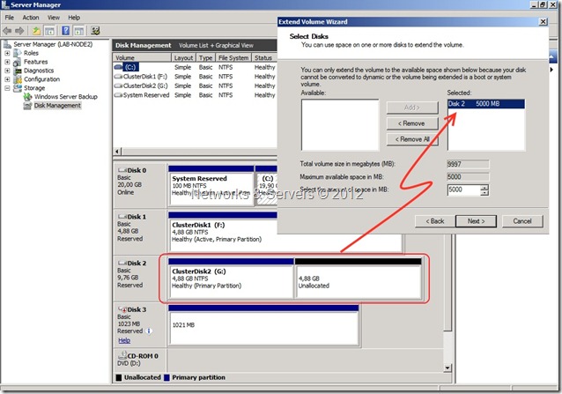Select Storage in the tree
The image size is (562, 394).
[34, 88]
